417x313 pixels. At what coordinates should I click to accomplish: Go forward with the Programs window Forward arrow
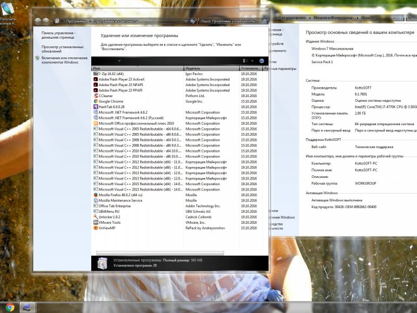(x=46, y=21)
